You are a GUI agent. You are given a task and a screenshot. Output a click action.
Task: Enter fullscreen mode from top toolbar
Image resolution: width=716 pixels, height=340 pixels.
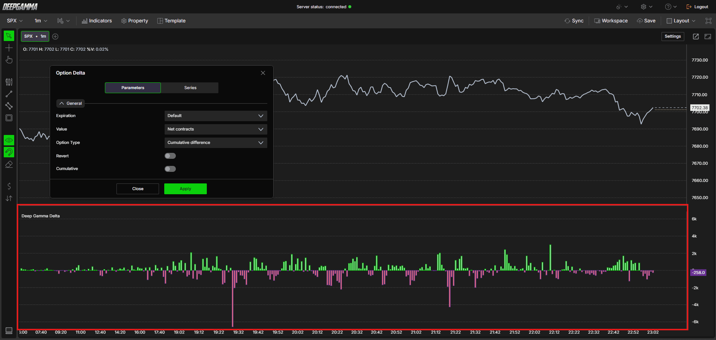tap(708, 21)
